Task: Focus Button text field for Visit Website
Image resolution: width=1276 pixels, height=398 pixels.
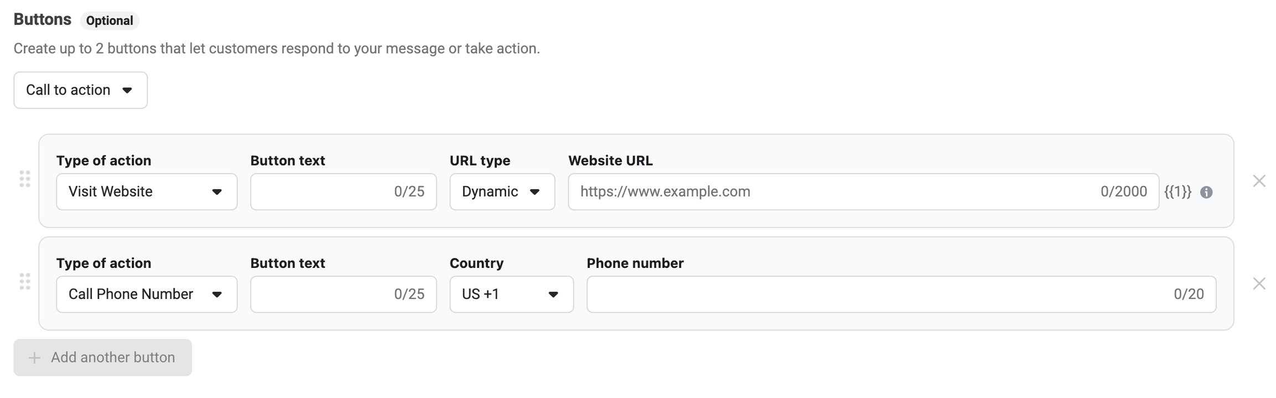Action: (321, 192)
